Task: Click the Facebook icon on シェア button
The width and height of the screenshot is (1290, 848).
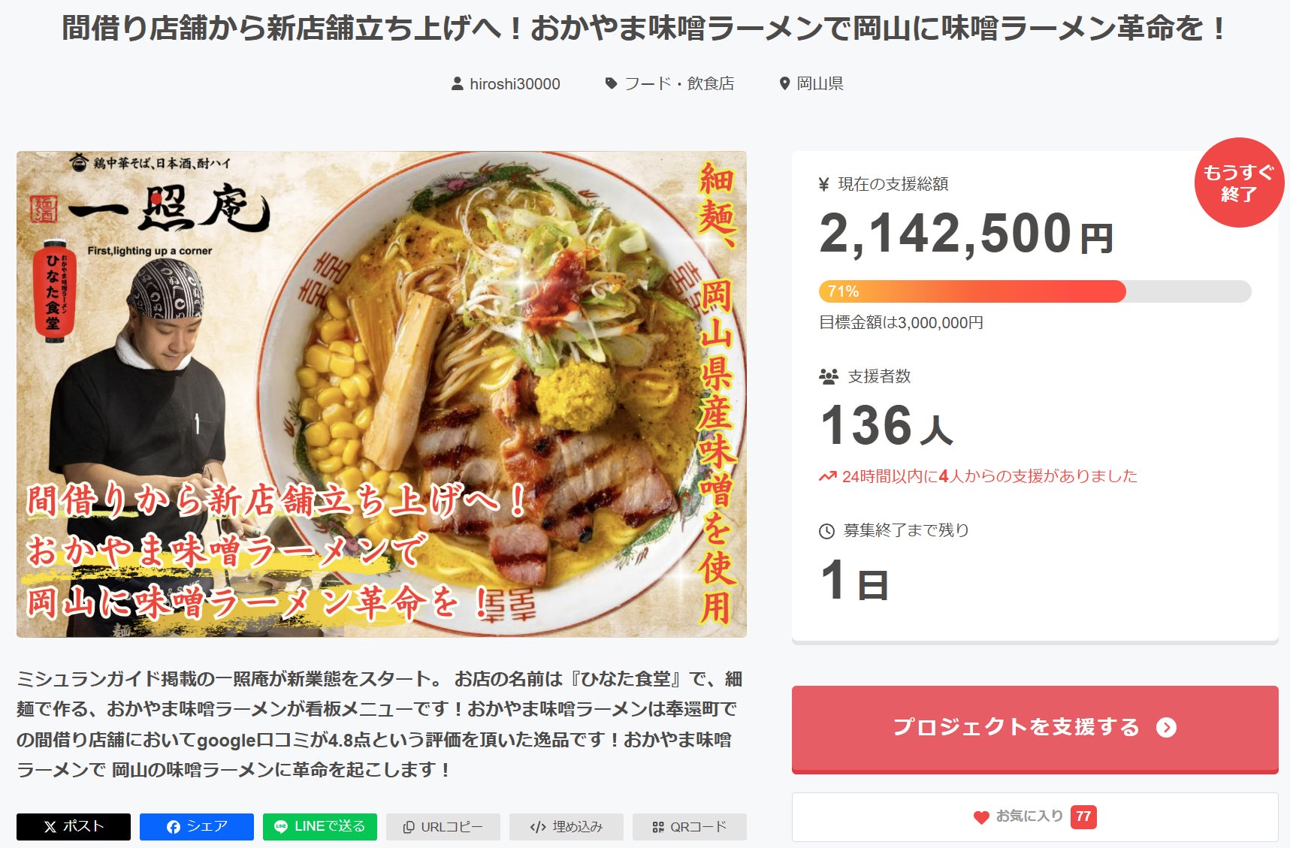Action: pyautogui.click(x=174, y=827)
